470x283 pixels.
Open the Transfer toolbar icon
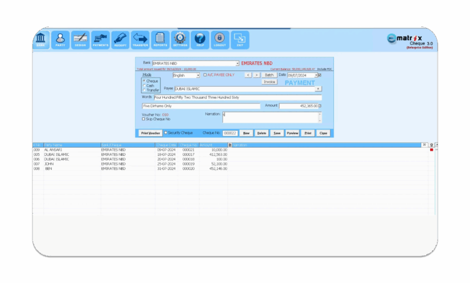click(140, 40)
